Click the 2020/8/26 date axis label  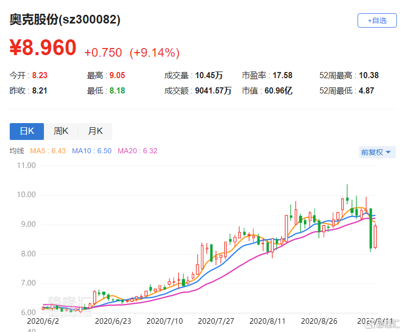pyautogui.click(x=319, y=321)
